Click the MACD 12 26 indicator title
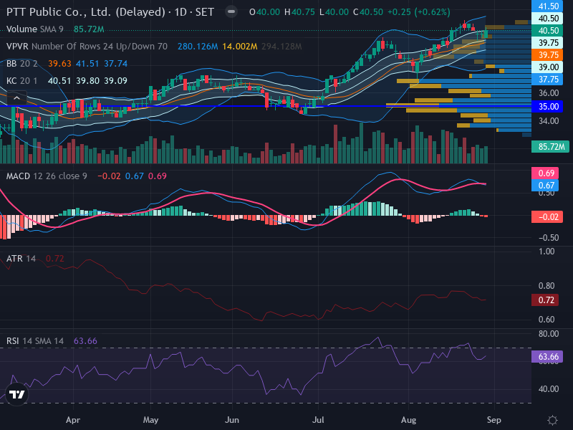This screenshot has width=573, height=430. click(x=47, y=176)
